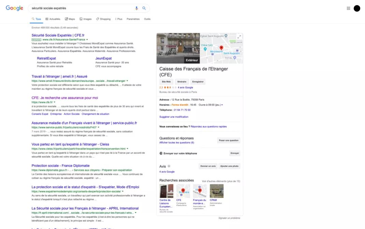This screenshot has width=365, height=229.
Task: Expand the cfe.fr ad URL dropdown arrow
Action: (87, 40)
